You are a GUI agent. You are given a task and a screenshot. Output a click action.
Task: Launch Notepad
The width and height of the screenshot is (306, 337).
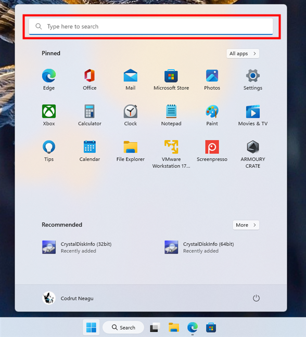(x=171, y=115)
